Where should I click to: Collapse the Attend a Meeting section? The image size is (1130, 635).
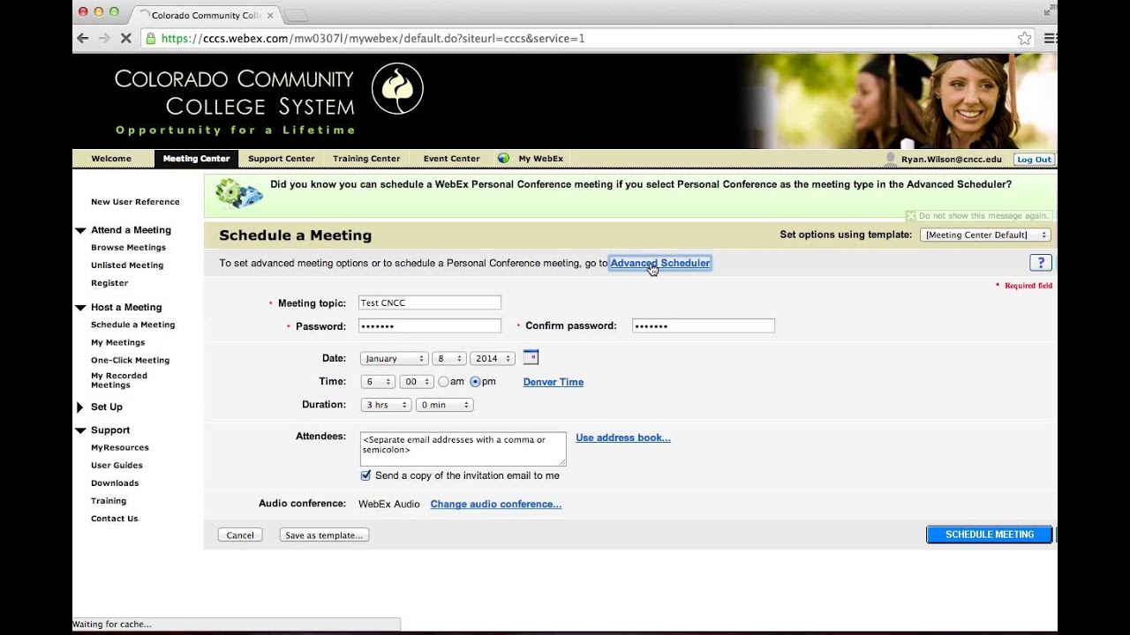[x=81, y=230]
